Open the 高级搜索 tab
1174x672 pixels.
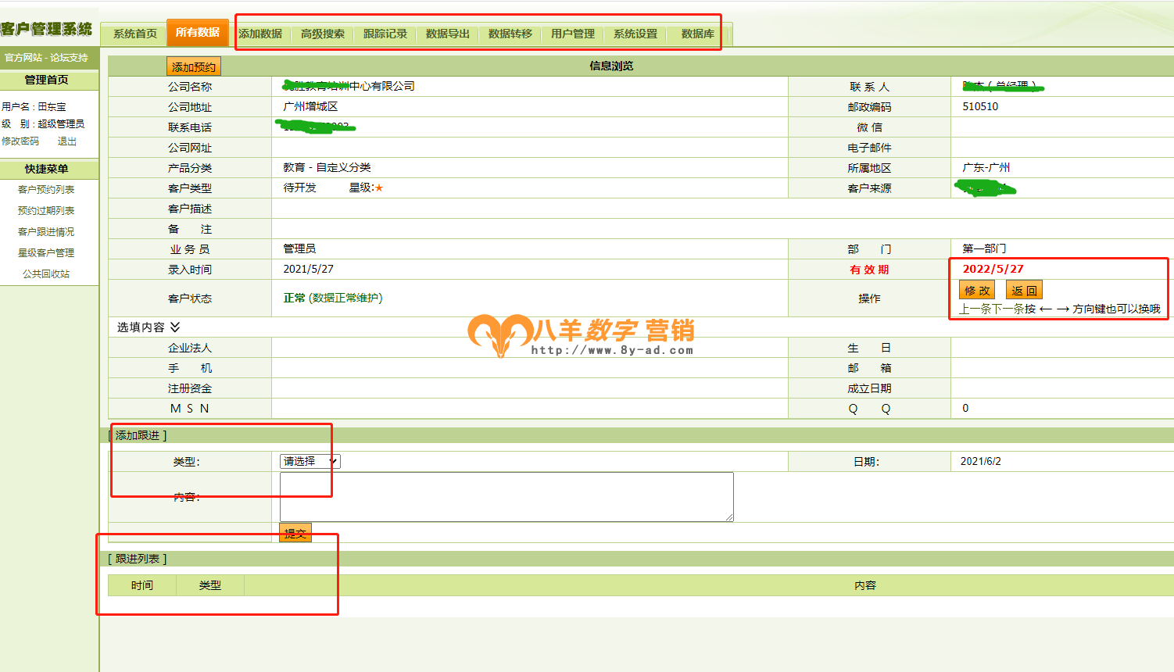tap(323, 34)
